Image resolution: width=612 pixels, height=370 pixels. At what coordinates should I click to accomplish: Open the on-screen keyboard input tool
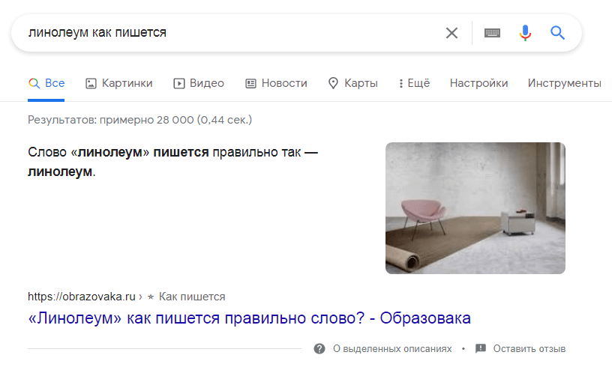492,33
